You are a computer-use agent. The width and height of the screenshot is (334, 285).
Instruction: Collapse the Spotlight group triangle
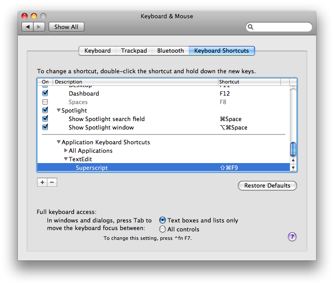tap(58, 110)
